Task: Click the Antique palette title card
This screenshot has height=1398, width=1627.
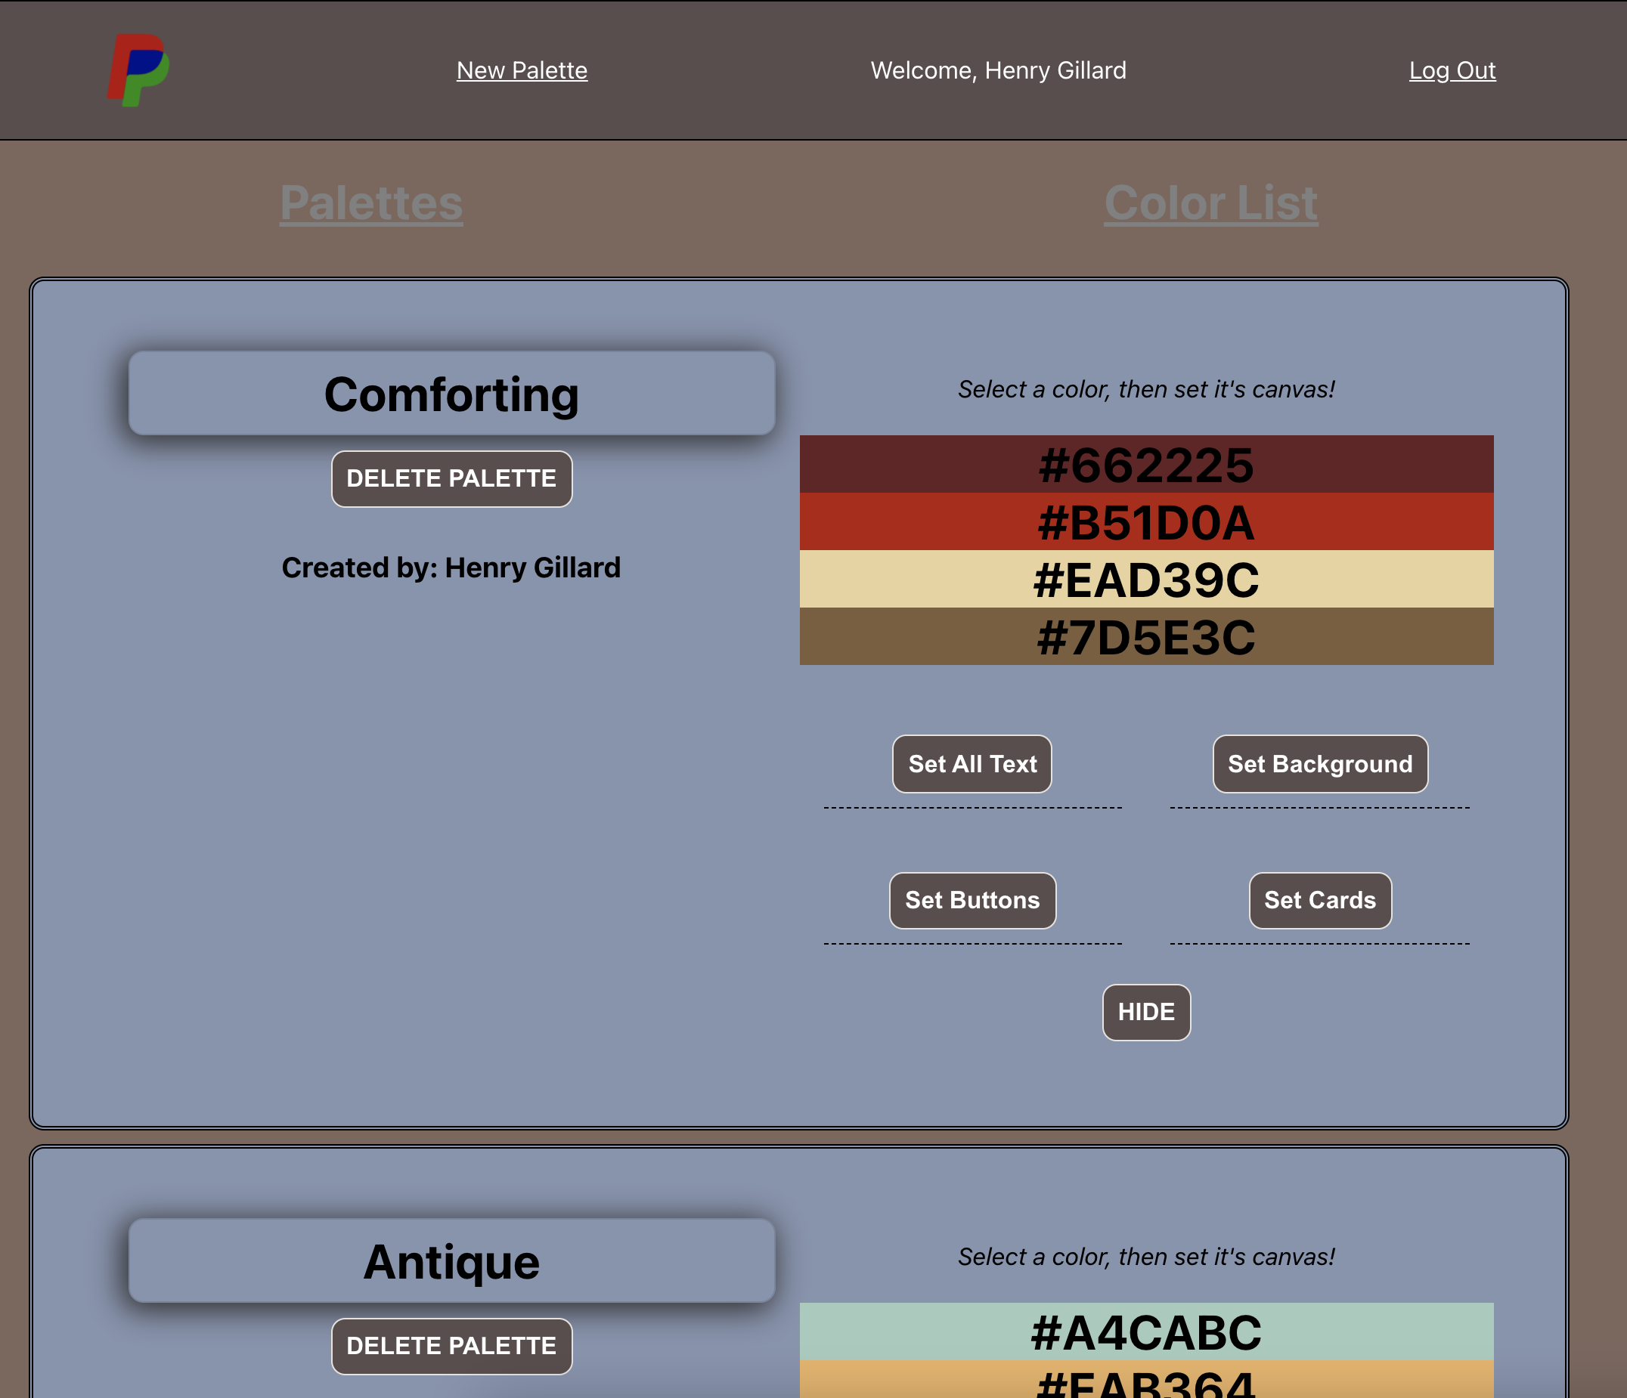Action: [x=451, y=1260]
